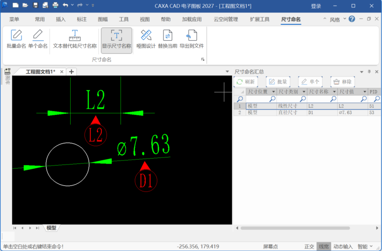Viewport: 382px width, 251px height.
Task: Open help with the question mark icon
Action: point(352,19)
